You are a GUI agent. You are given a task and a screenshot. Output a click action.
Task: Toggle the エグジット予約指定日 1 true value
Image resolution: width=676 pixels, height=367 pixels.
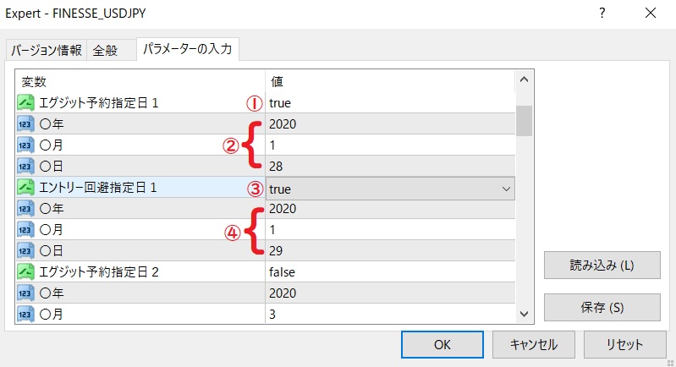click(x=389, y=103)
